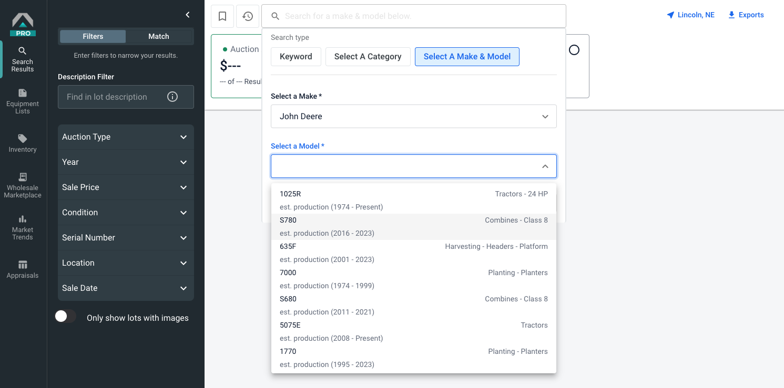Click the Exports download icon
Image resolution: width=784 pixels, height=388 pixels.
pyautogui.click(x=731, y=15)
